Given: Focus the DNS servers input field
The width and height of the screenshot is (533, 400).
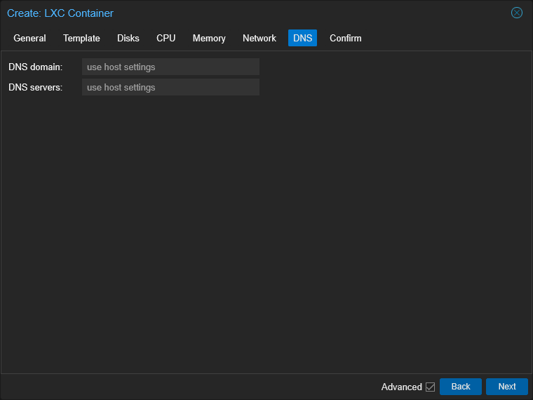Looking at the screenshot, I should pos(170,88).
